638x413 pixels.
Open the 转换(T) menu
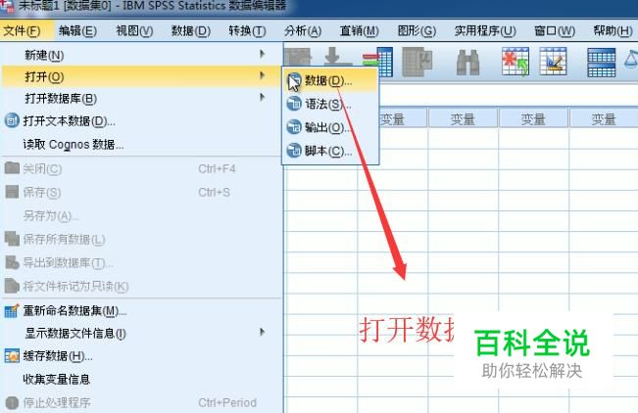point(247,31)
